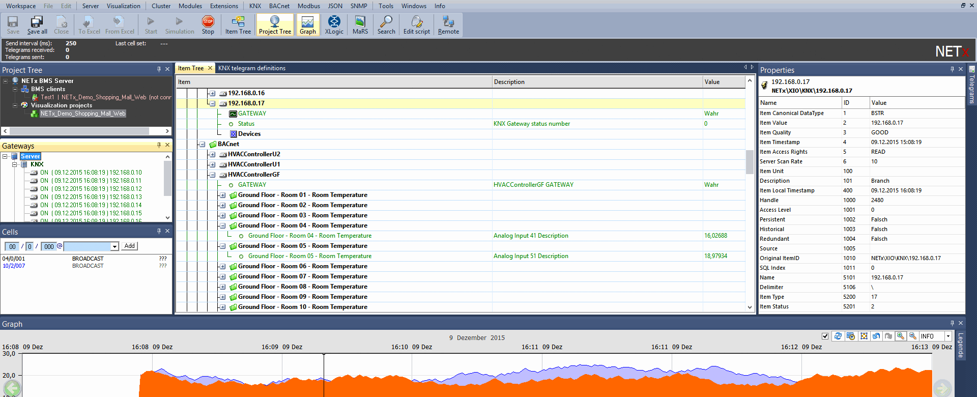Pin the Gateways panel
Screen dimensions: 977x397
(x=159, y=145)
